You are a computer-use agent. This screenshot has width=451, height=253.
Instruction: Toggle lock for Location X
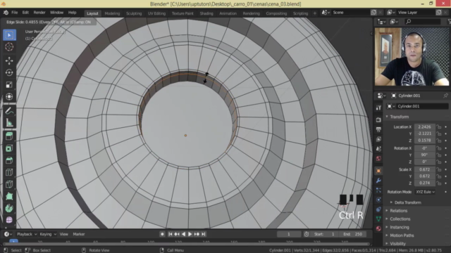[438, 126]
